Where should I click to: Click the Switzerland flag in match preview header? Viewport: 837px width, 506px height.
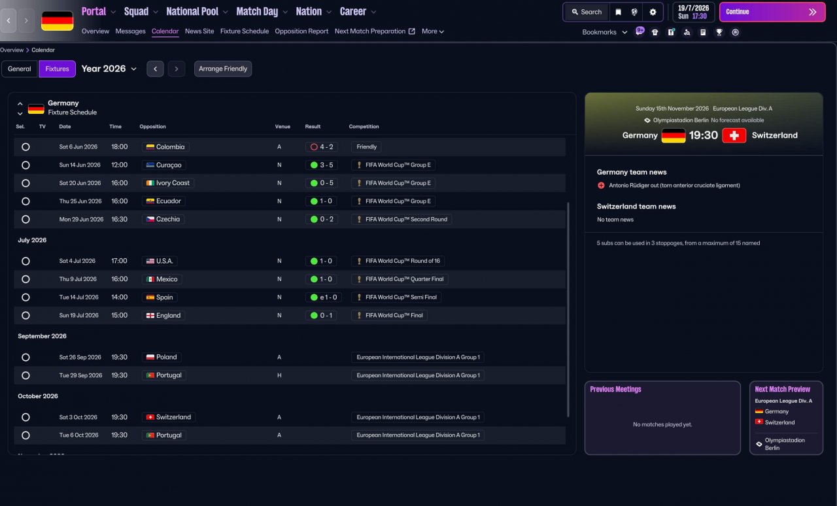pos(734,135)
